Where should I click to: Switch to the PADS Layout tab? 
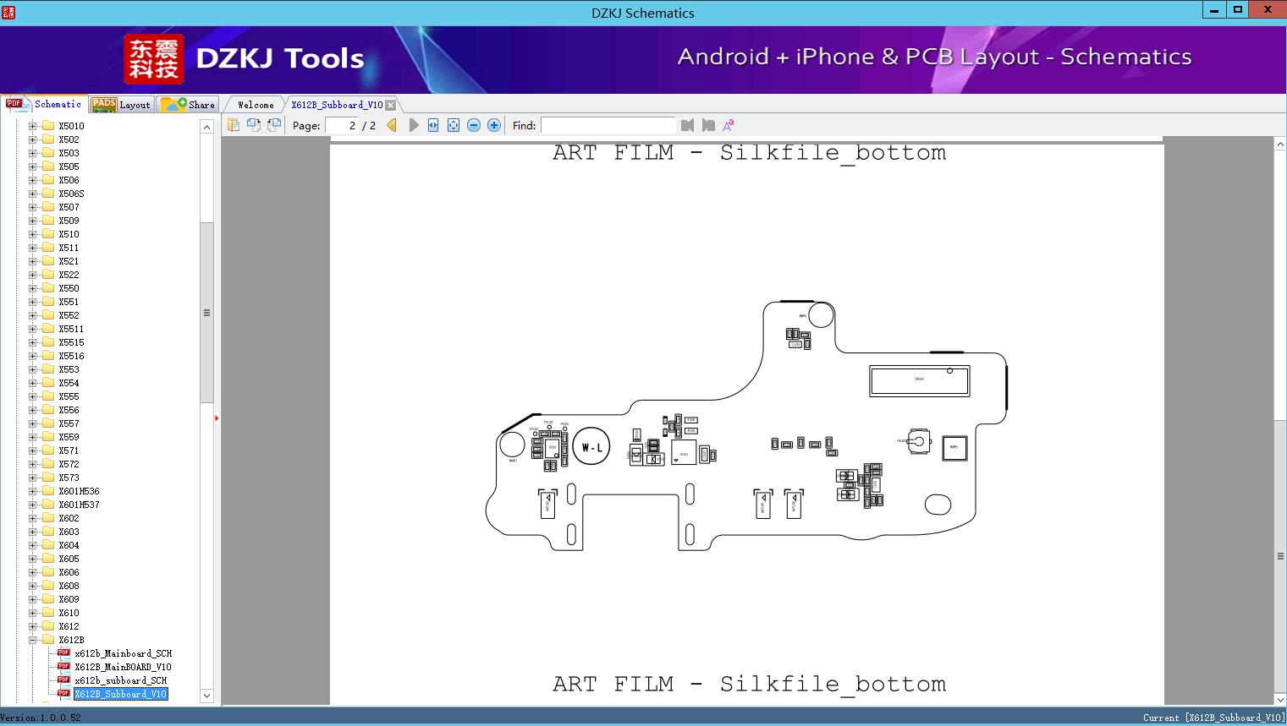tap(121, 104)
